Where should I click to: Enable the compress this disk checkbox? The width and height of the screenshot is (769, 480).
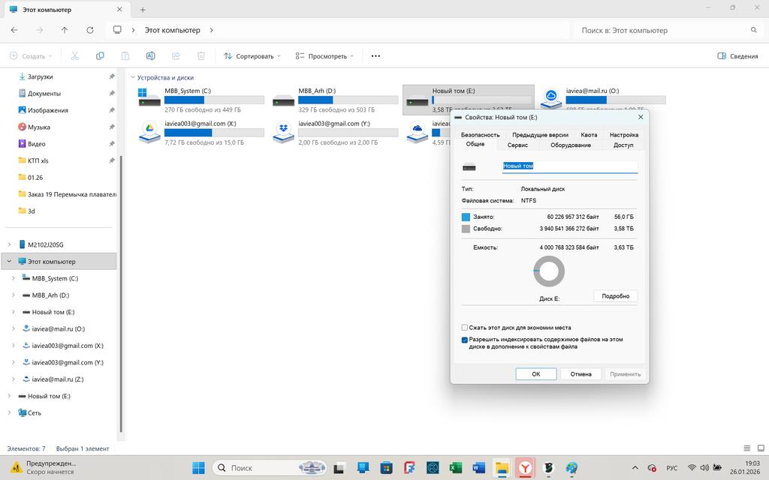click(x=465, y=328)
